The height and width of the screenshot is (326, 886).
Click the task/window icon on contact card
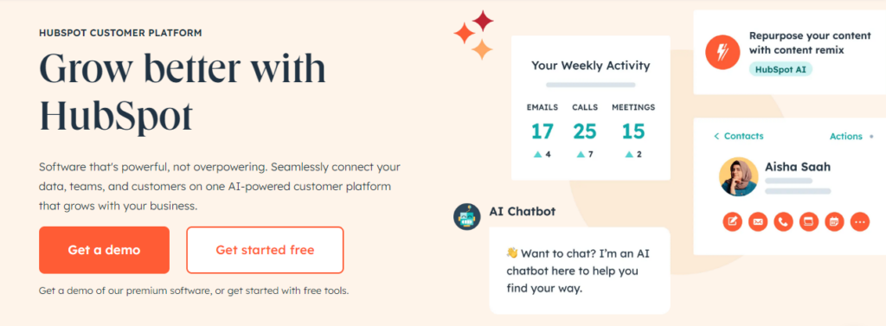(809, 222)
